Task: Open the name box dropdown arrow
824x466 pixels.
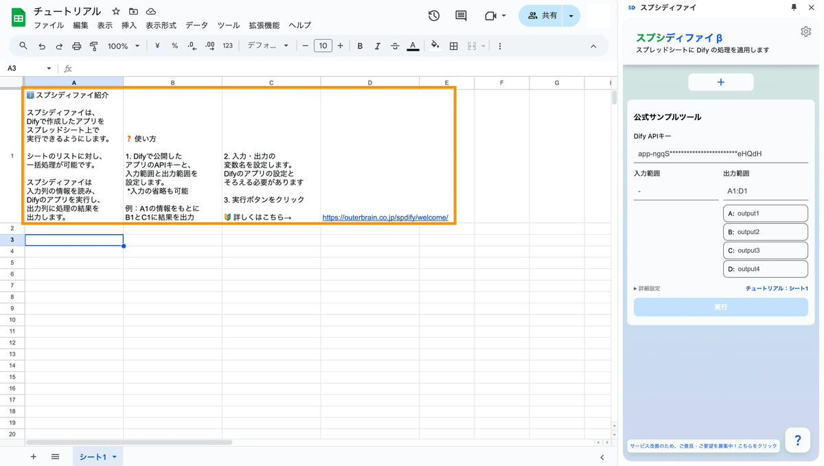Action: pyautogui.click(x=49, y=69)
